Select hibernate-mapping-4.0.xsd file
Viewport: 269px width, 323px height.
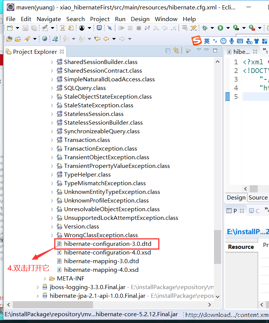tap(101, 270)
